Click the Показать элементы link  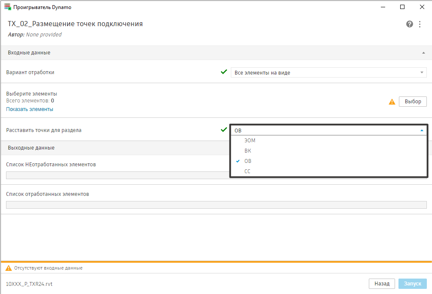30,109
